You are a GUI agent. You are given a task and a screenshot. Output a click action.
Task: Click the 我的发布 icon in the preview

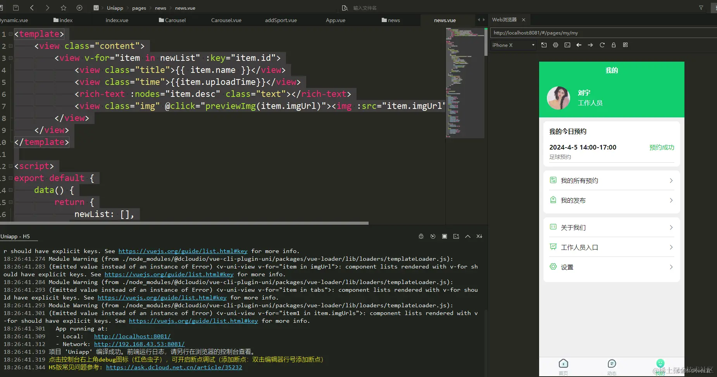click(x=553, y=200)
